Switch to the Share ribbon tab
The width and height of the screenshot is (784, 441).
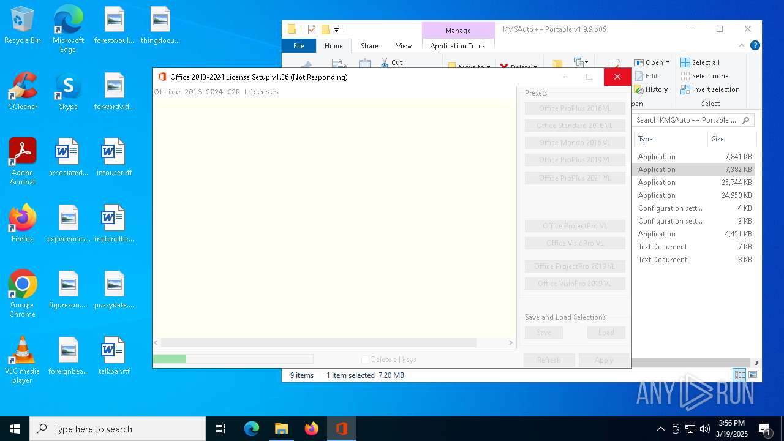[x=369, y=46]
